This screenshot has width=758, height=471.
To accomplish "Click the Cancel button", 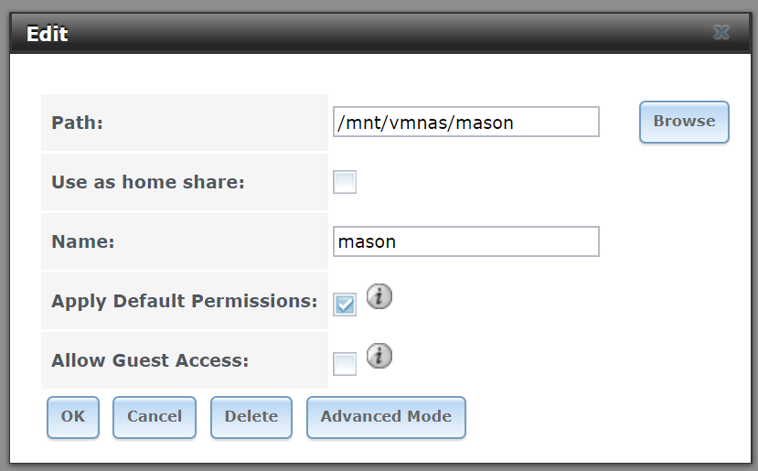I will (155, 417).
